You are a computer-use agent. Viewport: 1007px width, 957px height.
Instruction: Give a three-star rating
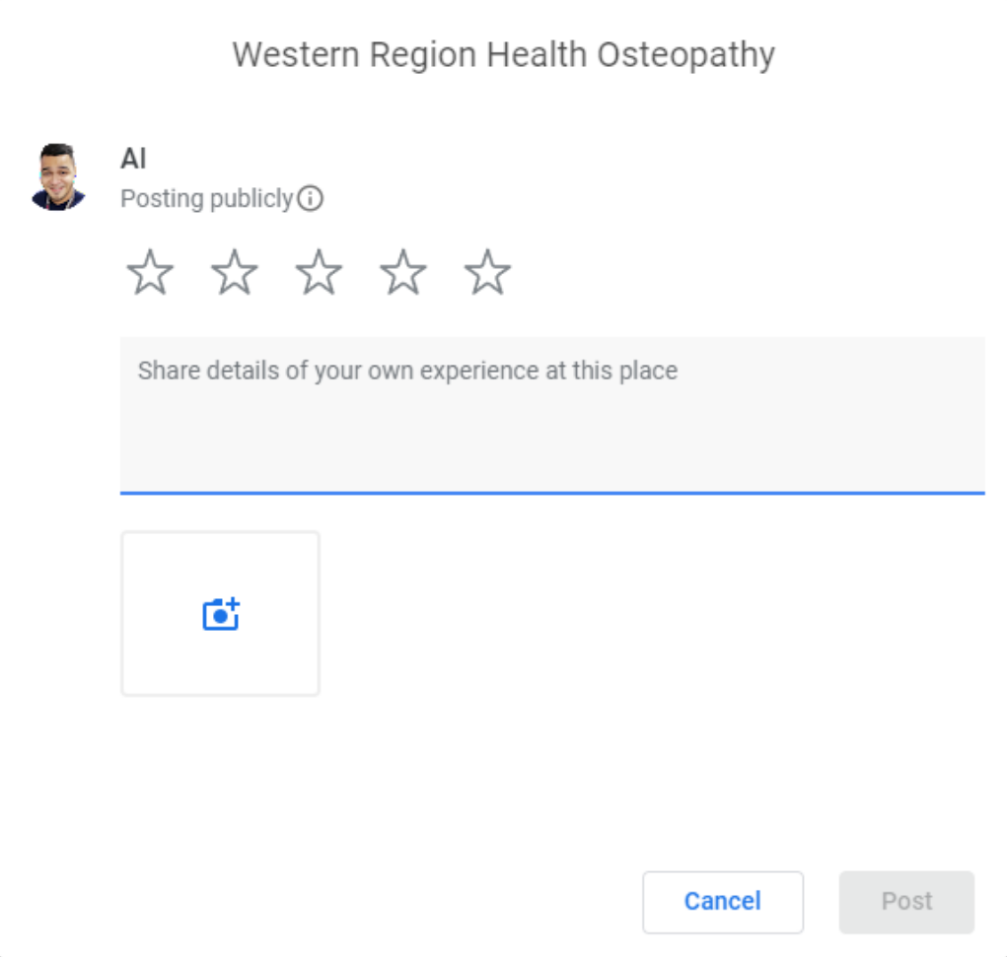click(319, 272)
